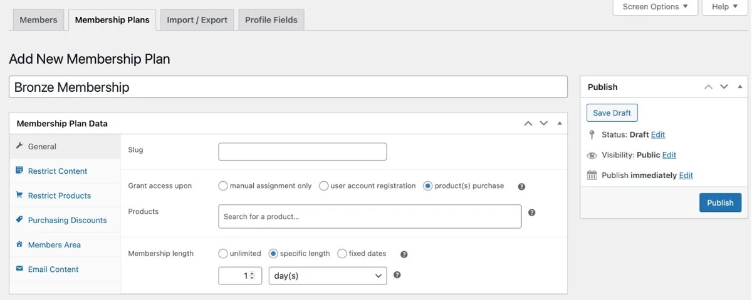Click the pin icon next to Status
The image size is (752, 300).
point(592,134)
